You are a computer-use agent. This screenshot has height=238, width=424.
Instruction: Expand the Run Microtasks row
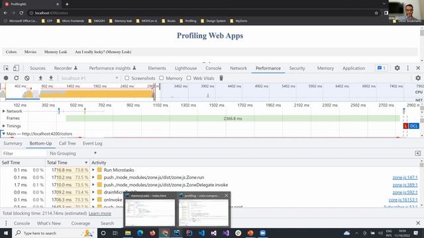pos(93,170)
